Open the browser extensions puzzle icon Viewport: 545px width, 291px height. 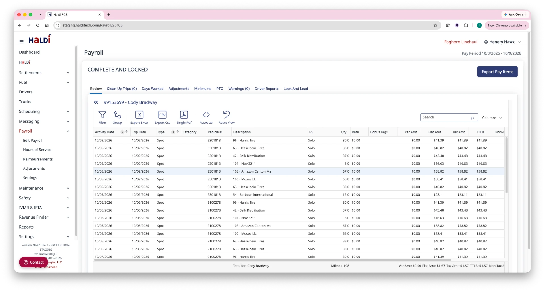click(x=466, y=25)
